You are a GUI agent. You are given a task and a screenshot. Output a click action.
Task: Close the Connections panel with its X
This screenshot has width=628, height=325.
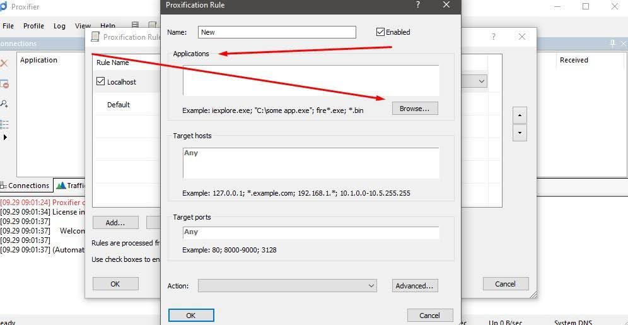pos(624,44)
